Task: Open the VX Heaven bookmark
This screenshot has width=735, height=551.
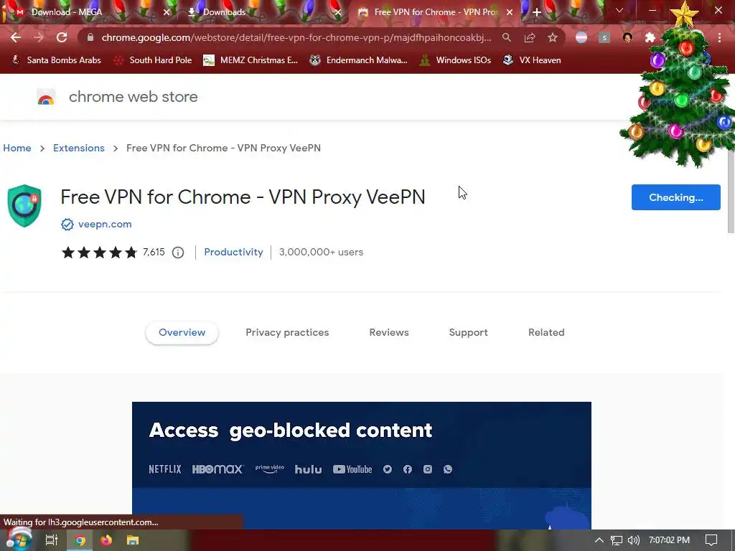Action: point(532,60)
